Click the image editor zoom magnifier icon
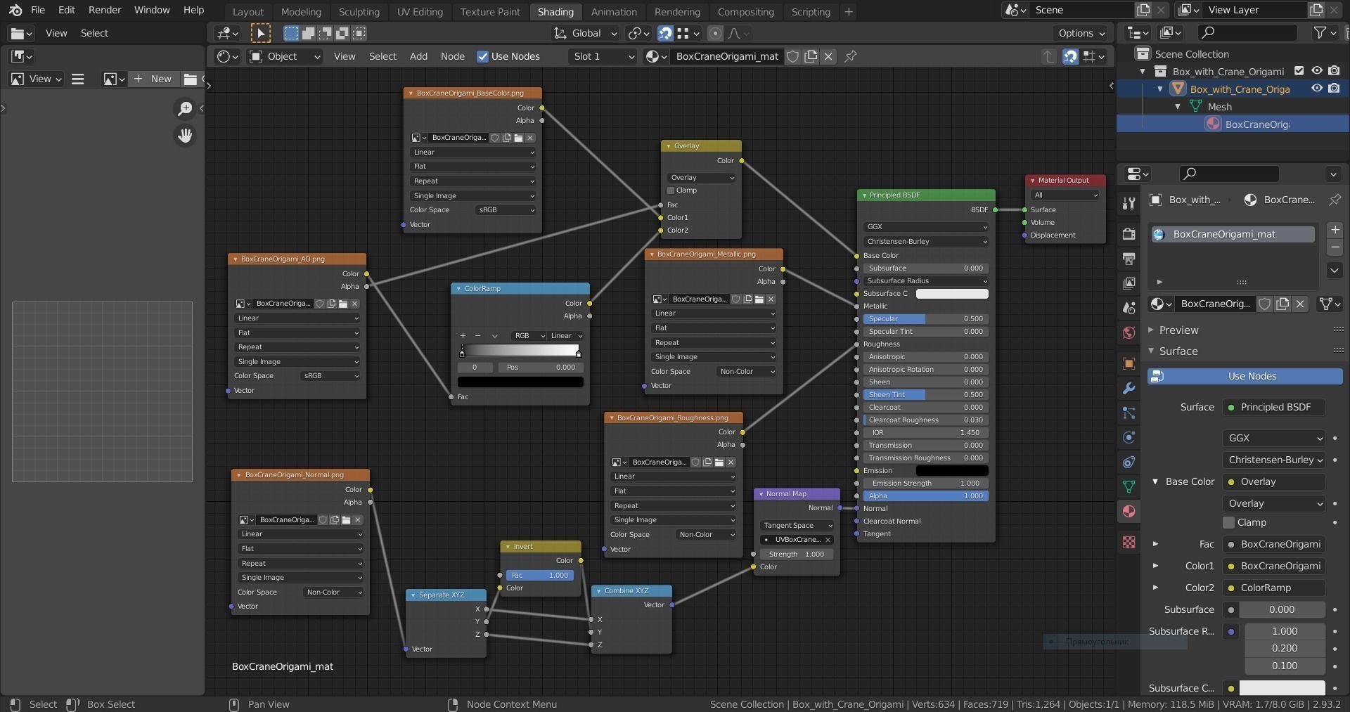 click(x=185, y=108)
